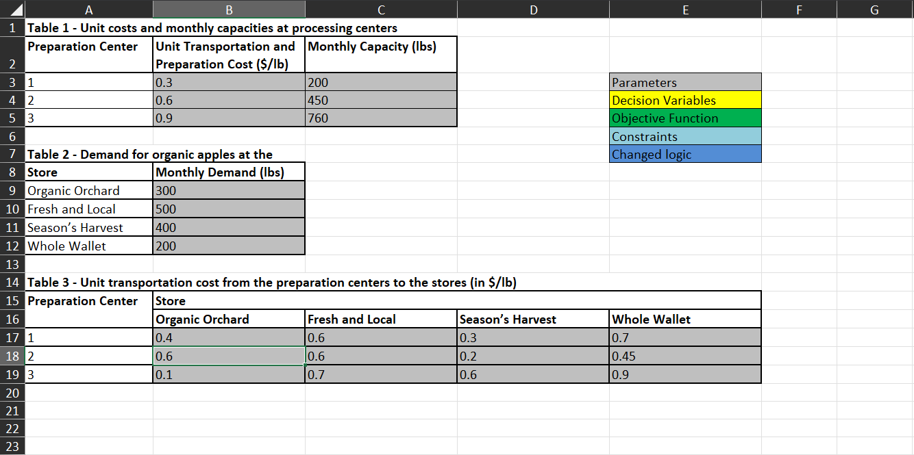The image size is (914, 455).
Task: Click the yellow Decision Variables legend cell
Action: tap(685, 100)
